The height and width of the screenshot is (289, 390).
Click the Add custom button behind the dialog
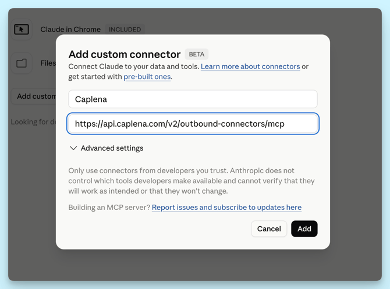coord(34,96)
